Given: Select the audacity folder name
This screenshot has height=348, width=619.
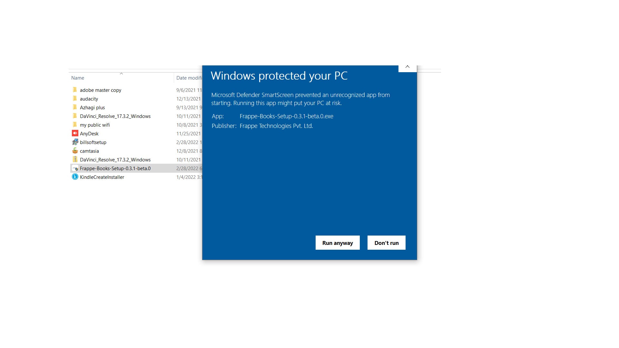Looking at the screenshot, I should point(89,99).
